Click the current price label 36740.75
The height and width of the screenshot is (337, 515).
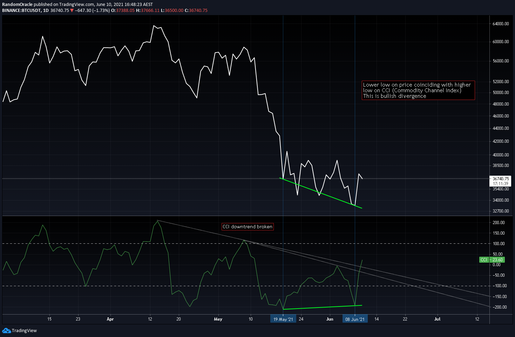click(500, 179)
